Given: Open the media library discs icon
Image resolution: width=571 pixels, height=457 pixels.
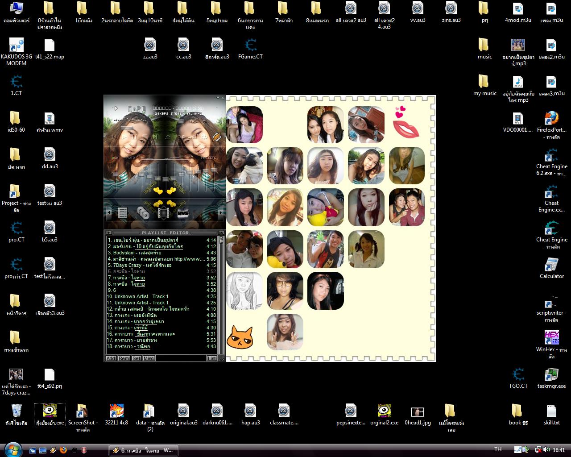Looking at the screenshot, I should click(143, 213).
